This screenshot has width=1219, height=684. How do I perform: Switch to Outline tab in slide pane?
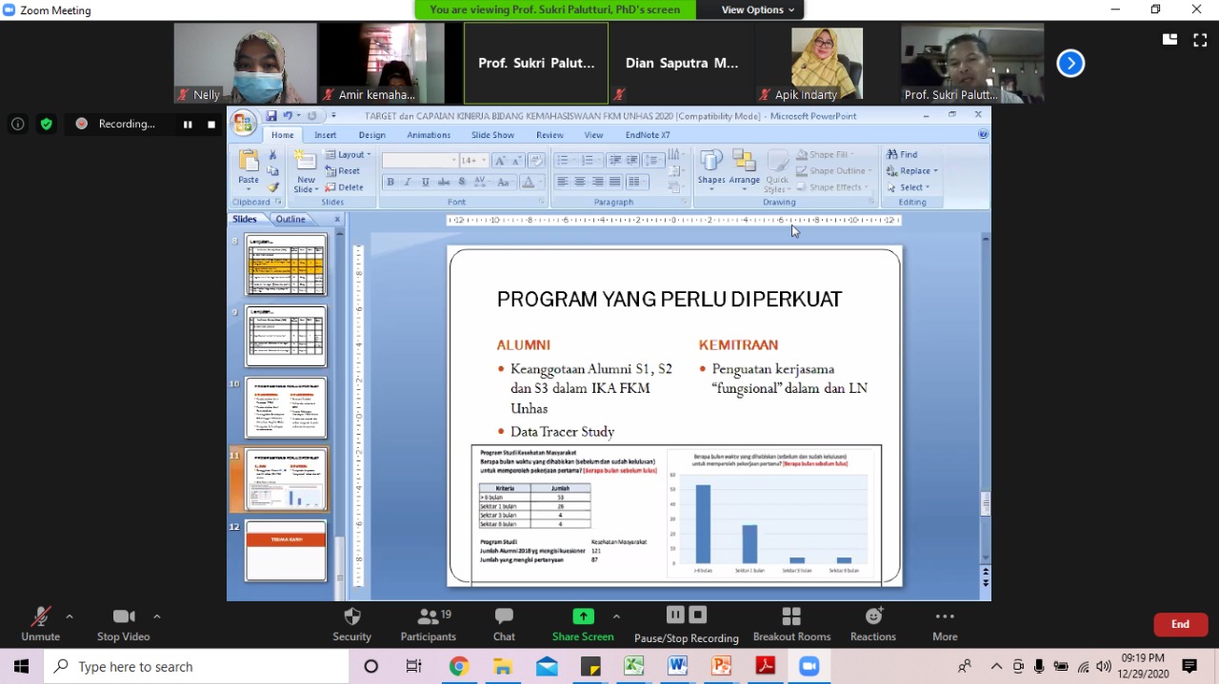pos(290,219)
